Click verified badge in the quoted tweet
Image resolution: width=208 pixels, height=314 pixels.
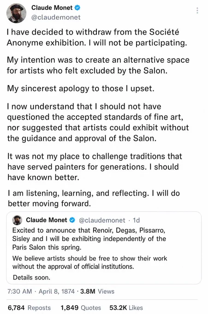point(72,220)
